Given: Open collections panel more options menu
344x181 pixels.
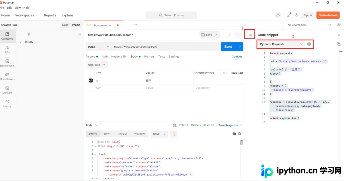Looking at the screenshot, I should [x=79, y=34].
